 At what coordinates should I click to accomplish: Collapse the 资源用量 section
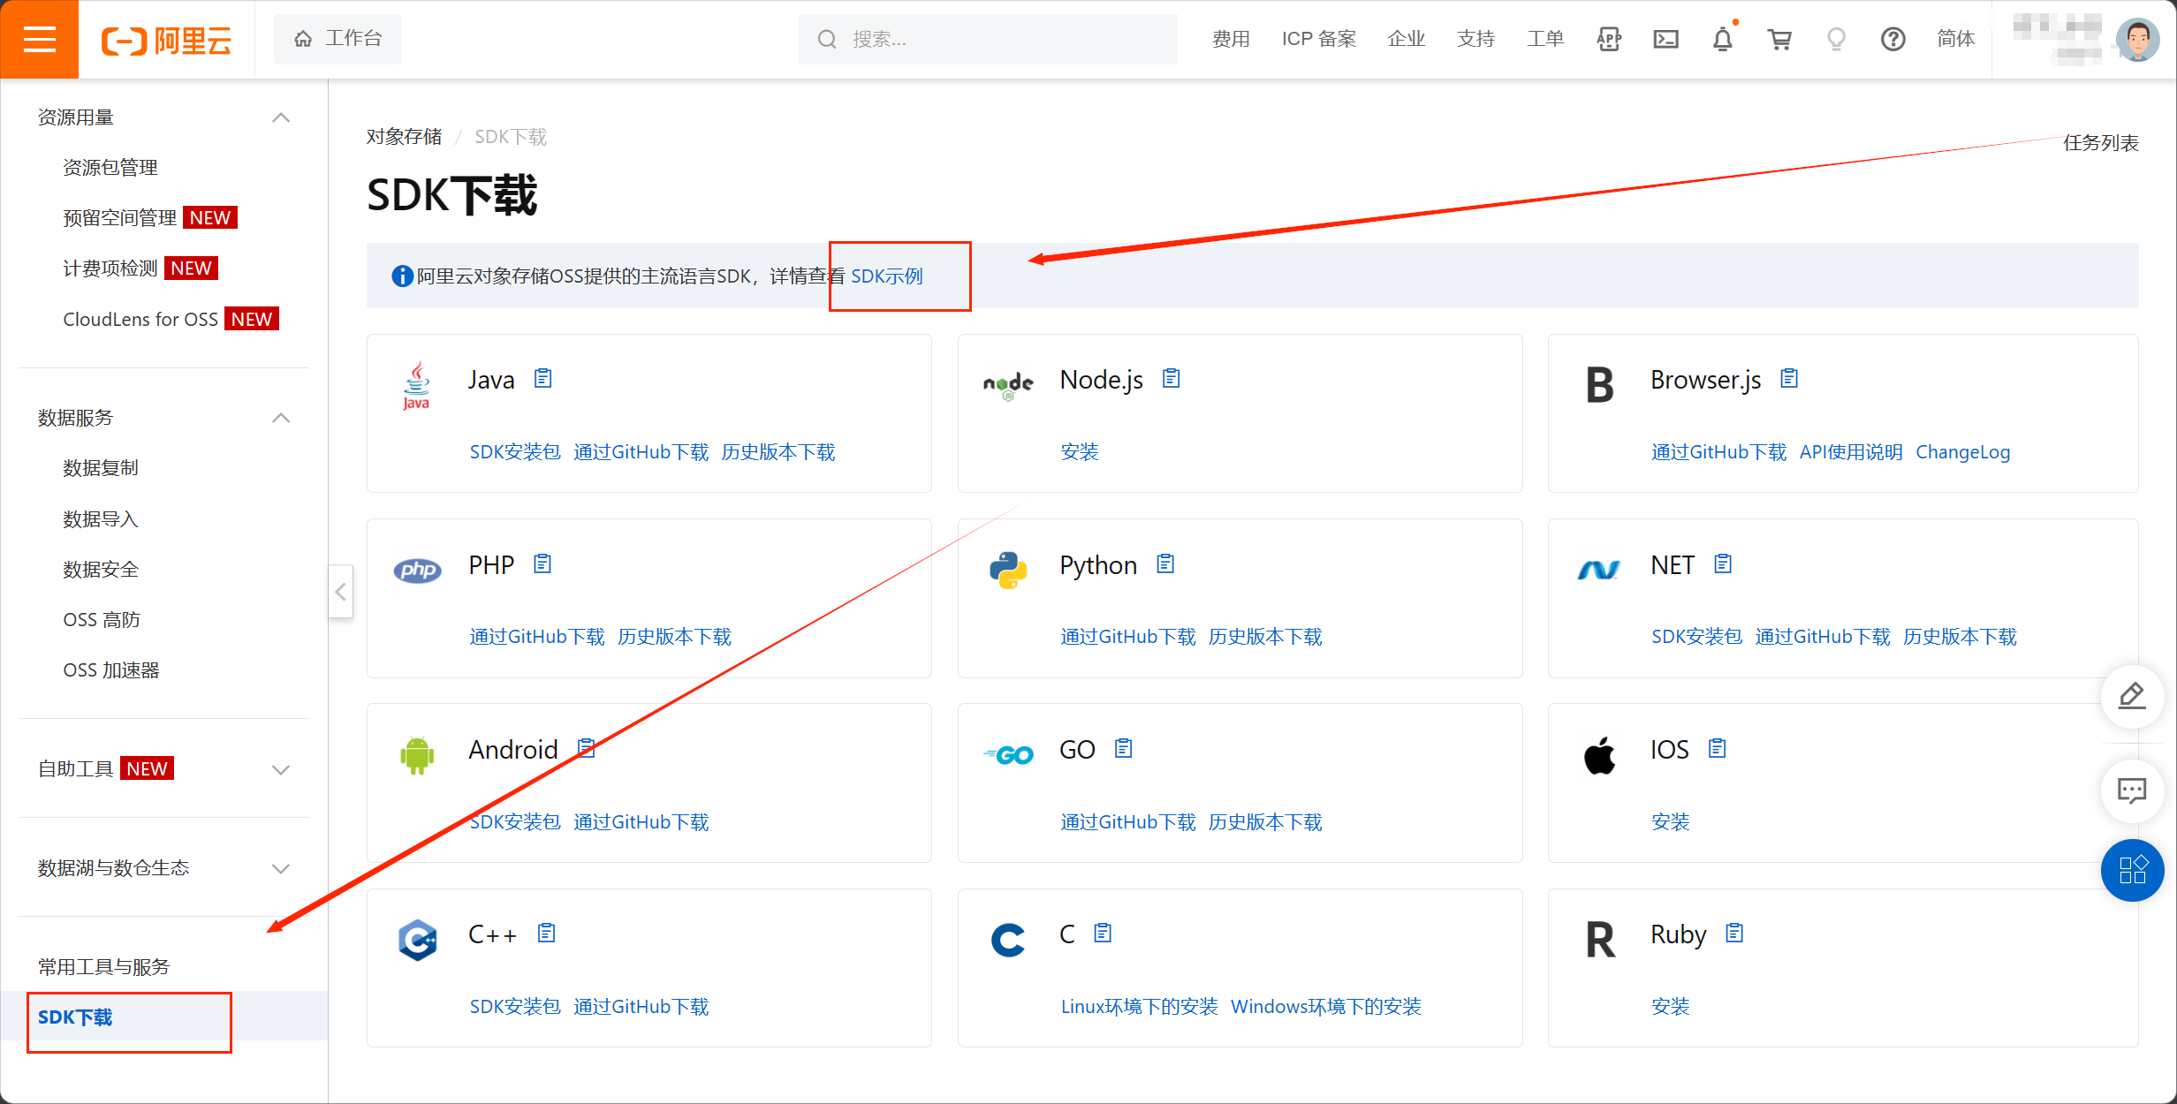(281, 117)
